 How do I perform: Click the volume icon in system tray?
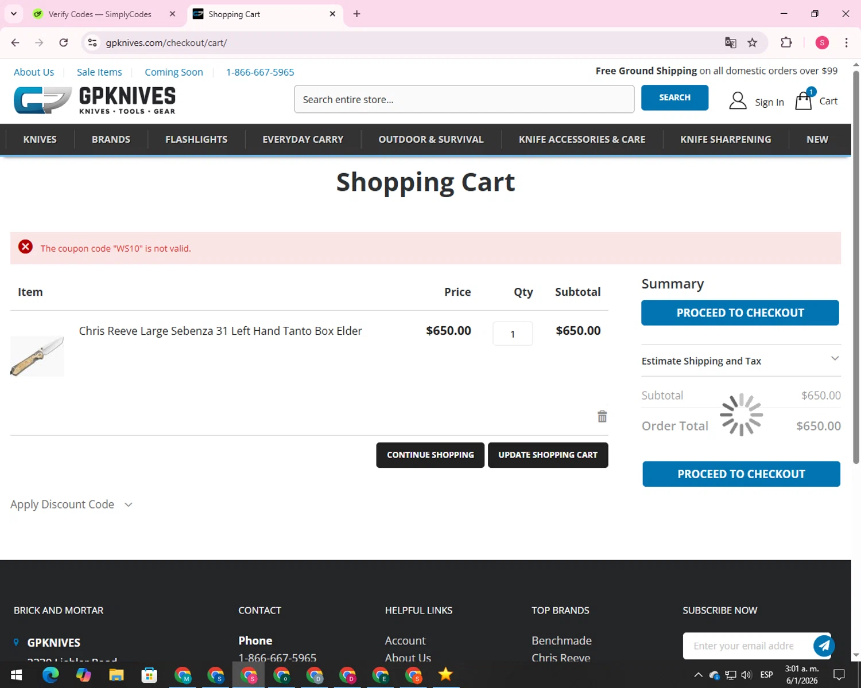coord(746,675)
